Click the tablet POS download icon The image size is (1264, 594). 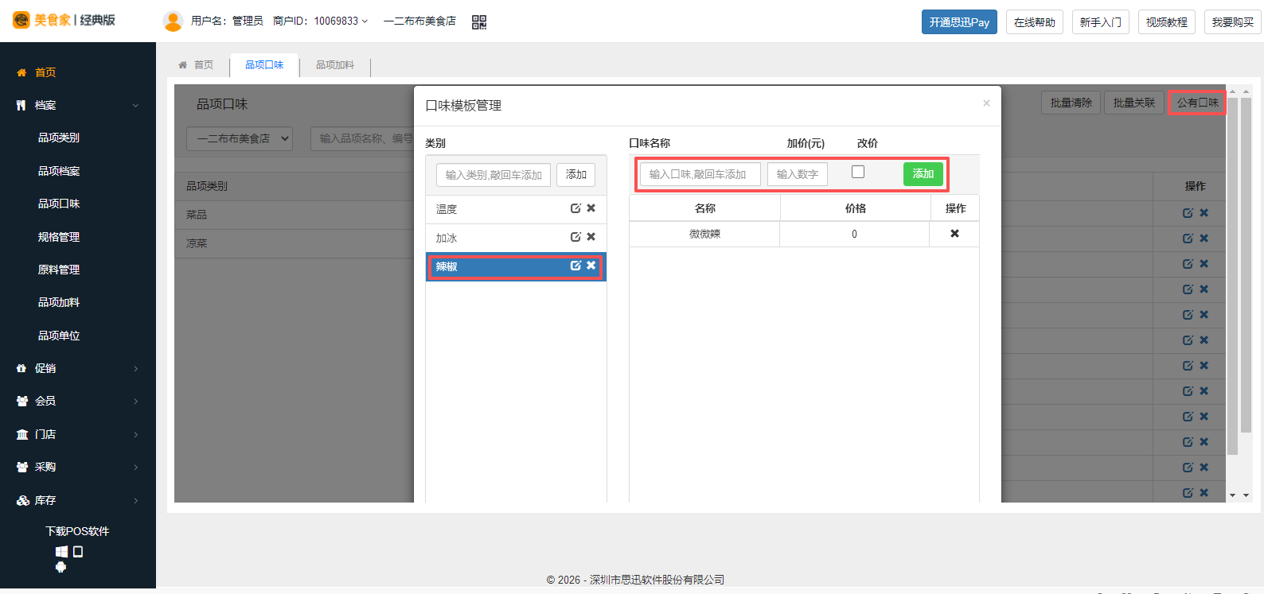(x=78, y=551)
